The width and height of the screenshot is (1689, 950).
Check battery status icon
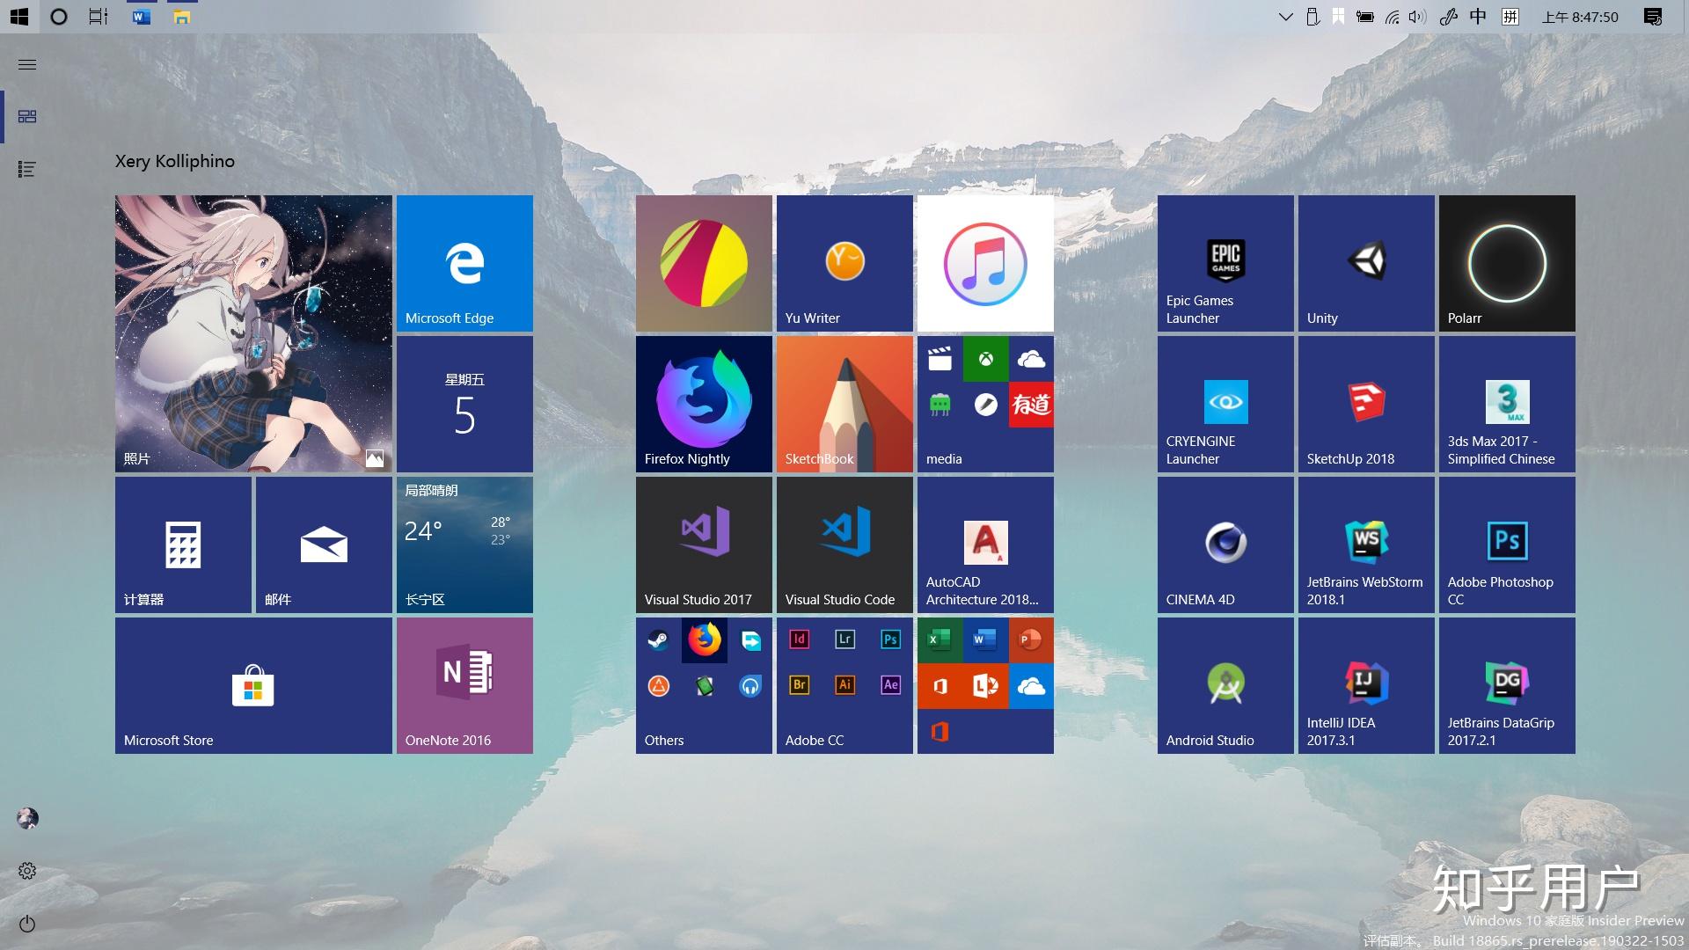1365,17
